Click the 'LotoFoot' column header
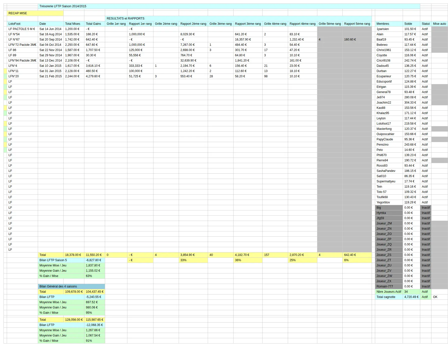 pos(22,24)
